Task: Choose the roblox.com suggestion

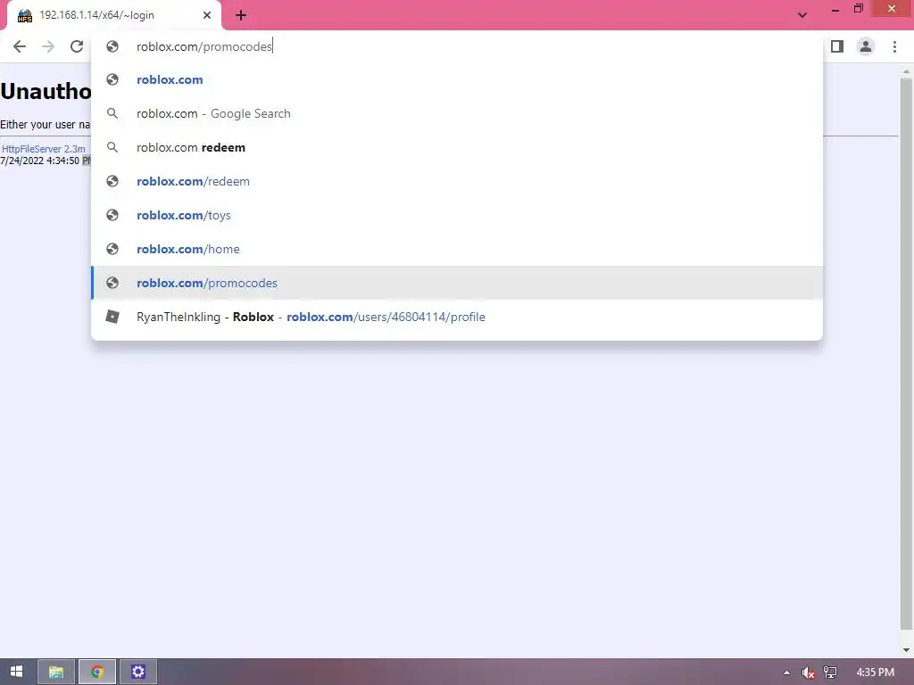Action: click(457, 79)
